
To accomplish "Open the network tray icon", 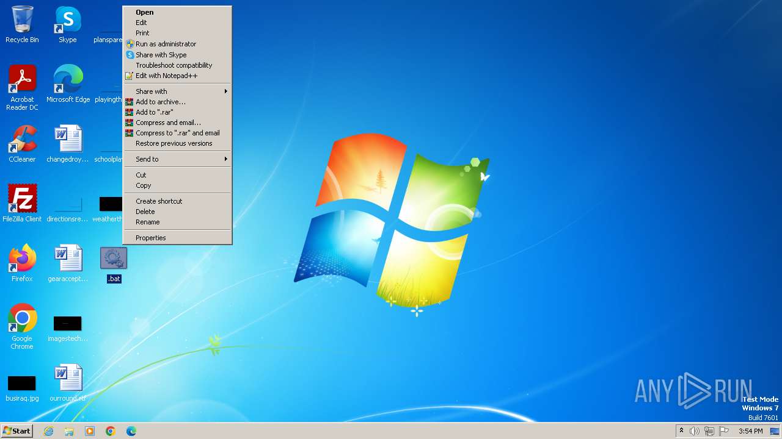I will [709, 431].
